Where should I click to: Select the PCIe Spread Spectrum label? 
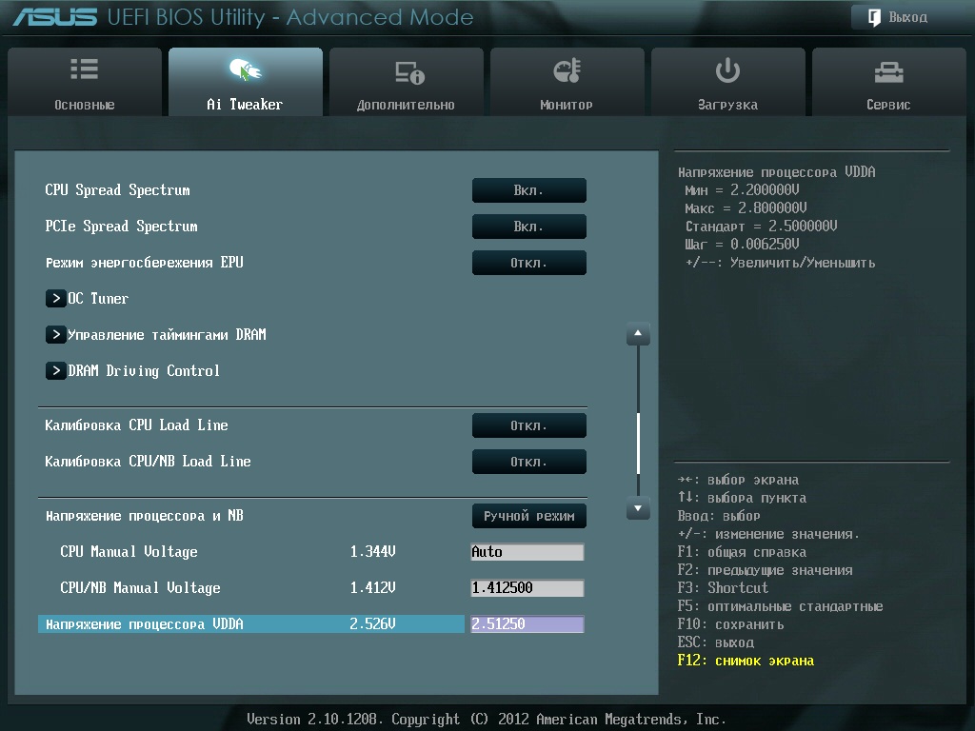pos(121,227)
